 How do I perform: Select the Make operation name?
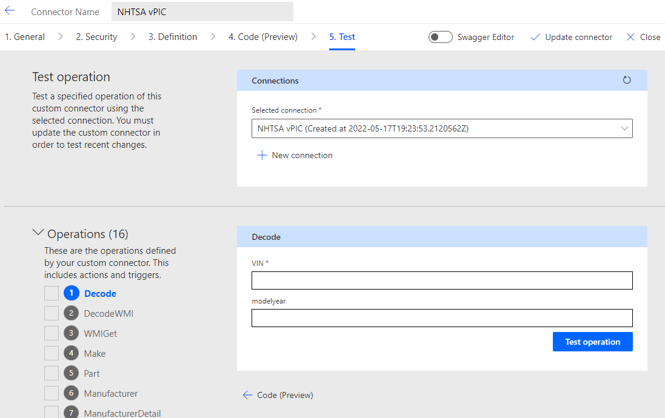[x=95, y=354]
